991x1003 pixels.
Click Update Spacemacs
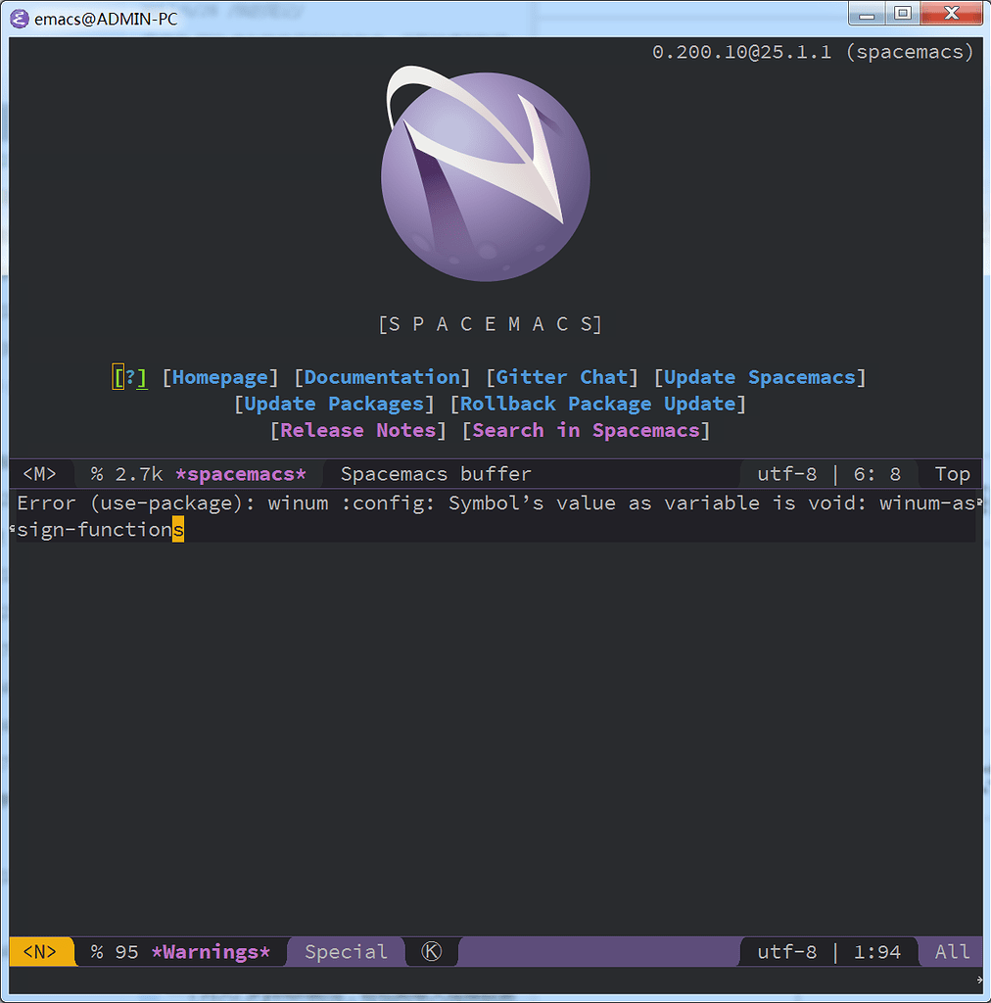pos(759,377)
